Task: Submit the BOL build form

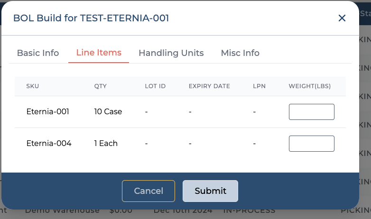Action: [x=210, y=191]
